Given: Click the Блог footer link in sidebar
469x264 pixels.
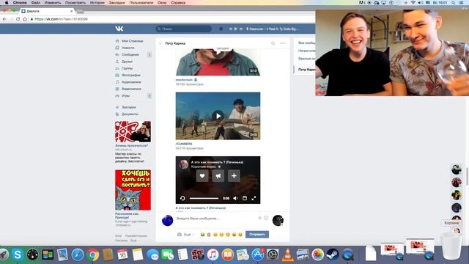Looking at the screenshot, I should point(119,236).
